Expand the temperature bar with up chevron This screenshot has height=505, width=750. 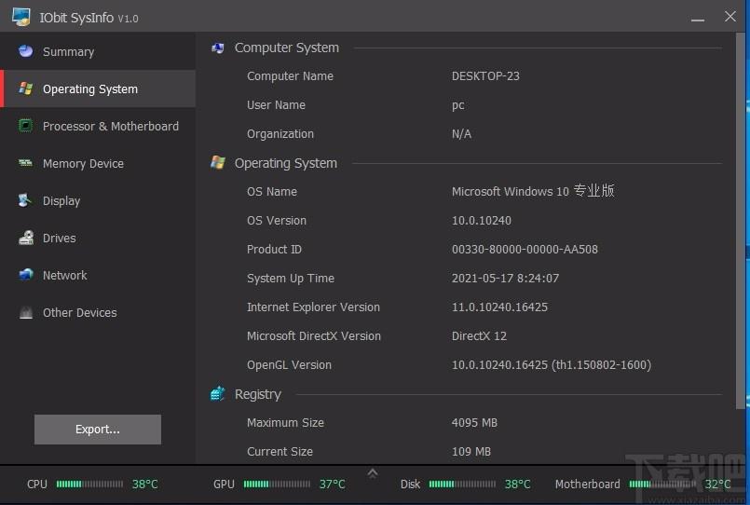(373, 473)
